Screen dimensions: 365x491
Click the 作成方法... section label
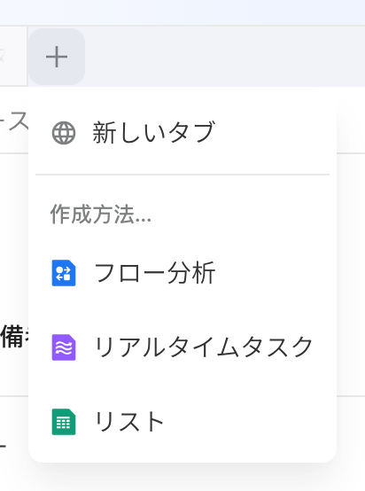coord(101,214)
